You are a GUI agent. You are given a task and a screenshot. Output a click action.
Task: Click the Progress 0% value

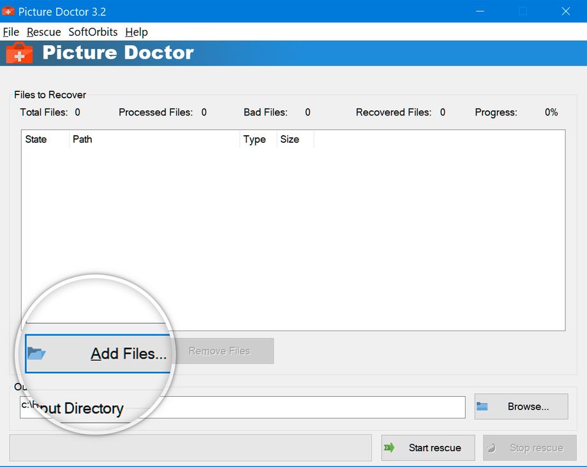pos(551,112)
